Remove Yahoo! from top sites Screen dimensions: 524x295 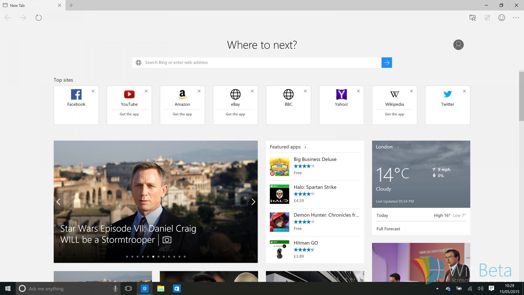[358, 91]
